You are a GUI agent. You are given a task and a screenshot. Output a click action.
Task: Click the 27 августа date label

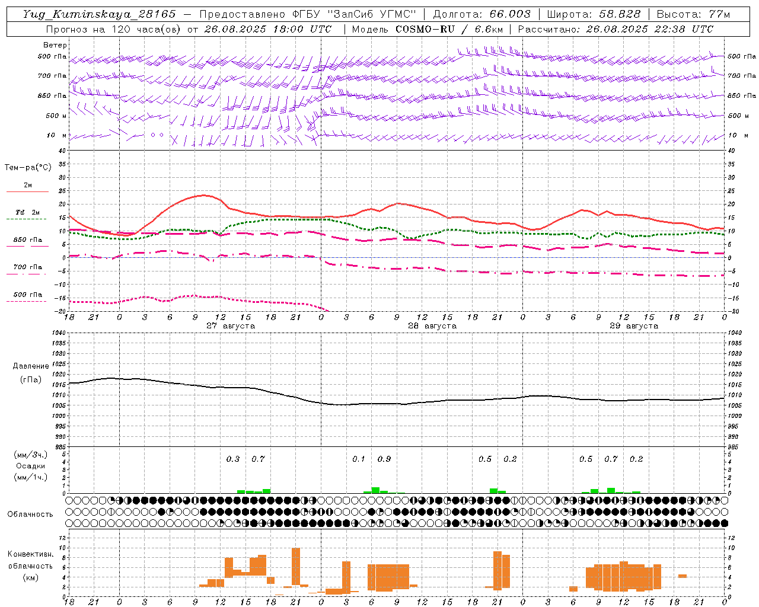[231, 326]
